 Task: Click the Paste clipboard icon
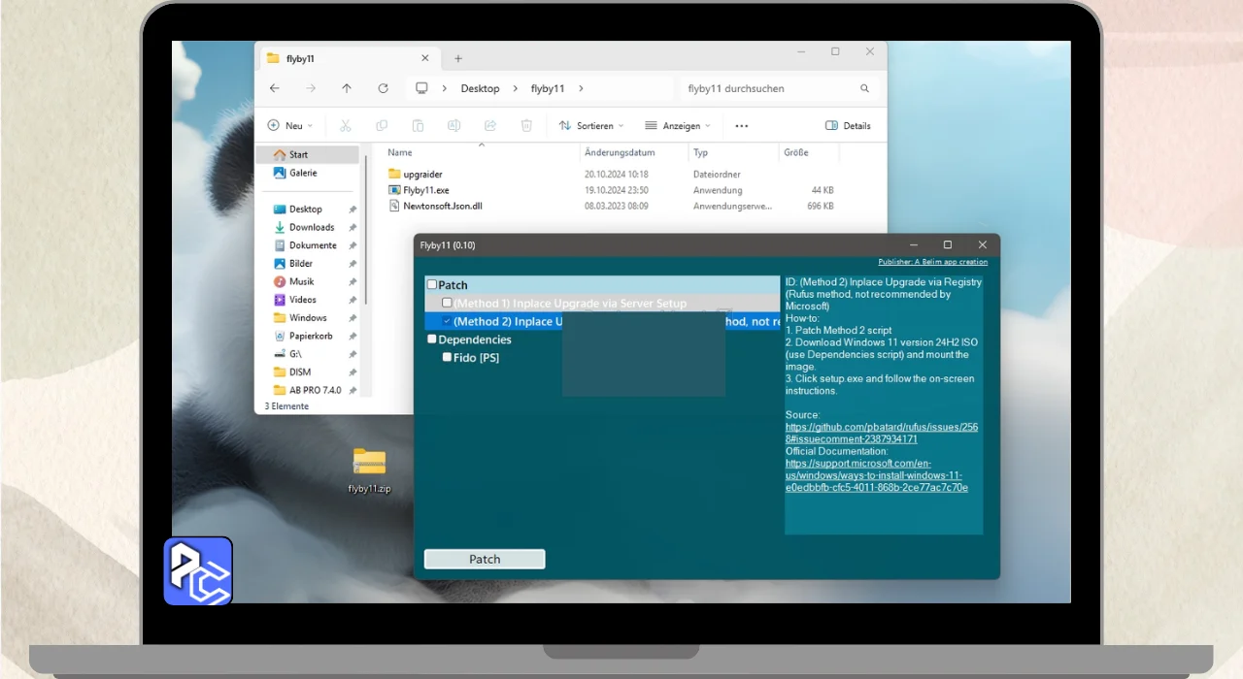pos(418,126)
